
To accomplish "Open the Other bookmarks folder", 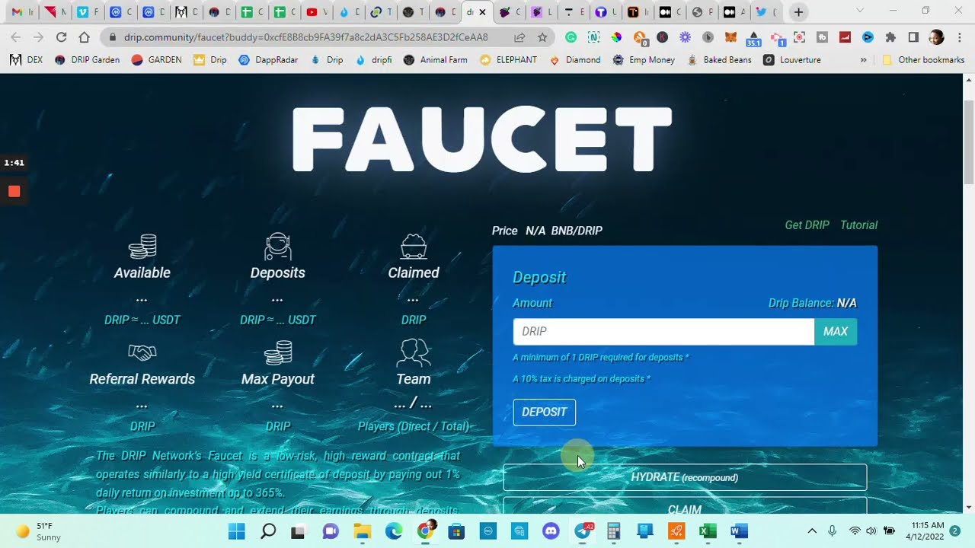I will pyautogui.click(x=923, y=59).
